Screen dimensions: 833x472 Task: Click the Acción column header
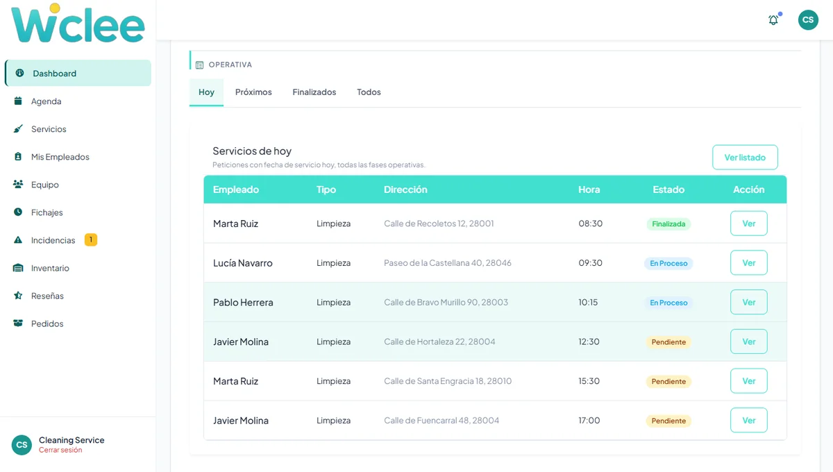[x=749, y=189]
